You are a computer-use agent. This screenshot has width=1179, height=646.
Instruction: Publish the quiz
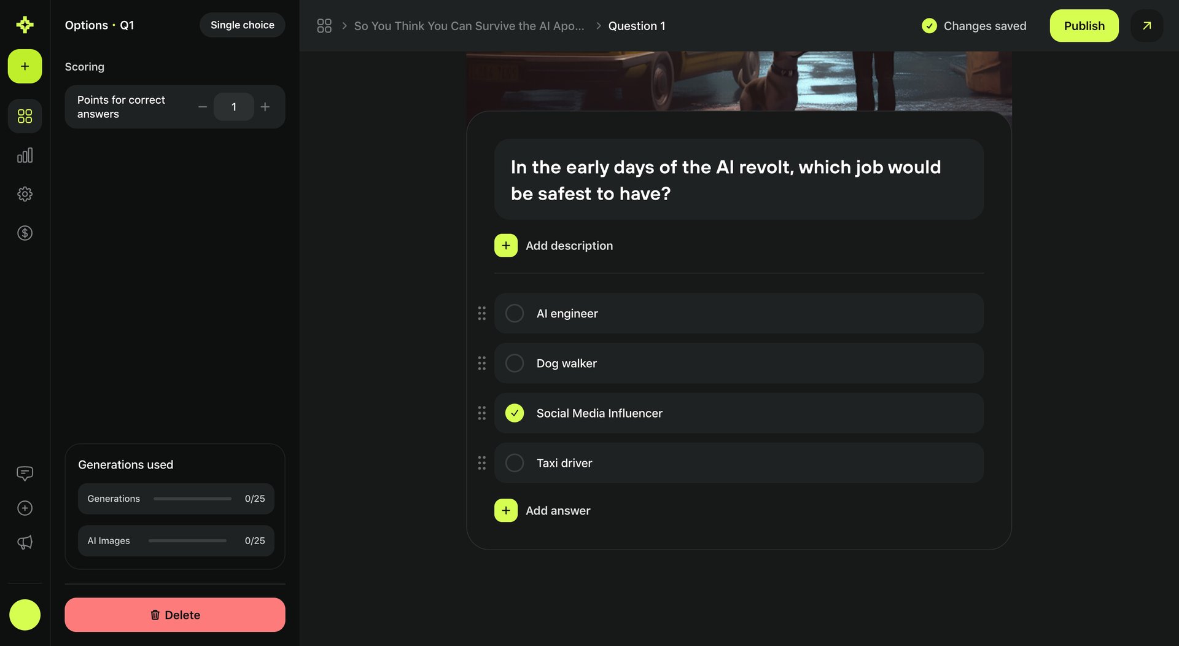[x=1084, y=26]
